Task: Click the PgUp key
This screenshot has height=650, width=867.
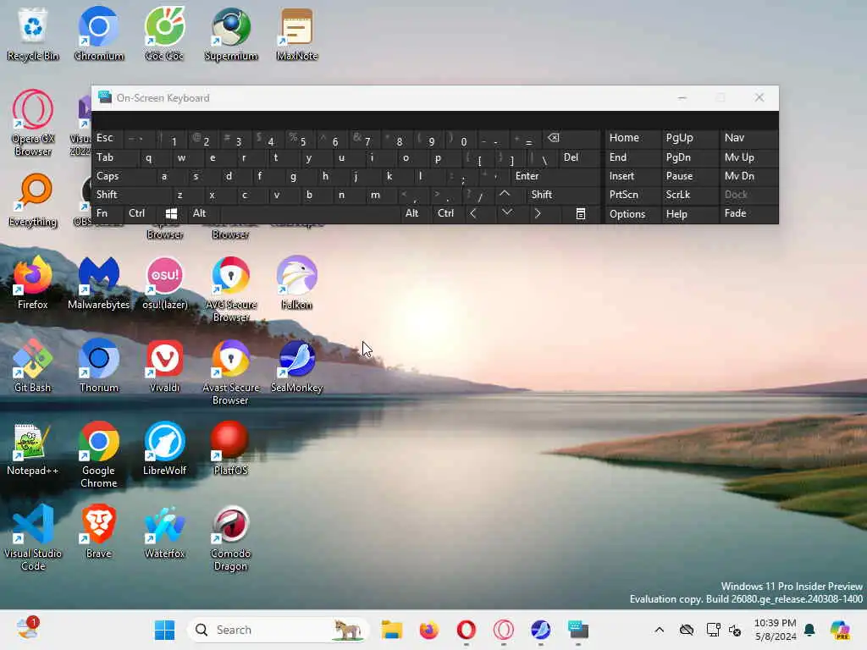Action: point(688,138)
